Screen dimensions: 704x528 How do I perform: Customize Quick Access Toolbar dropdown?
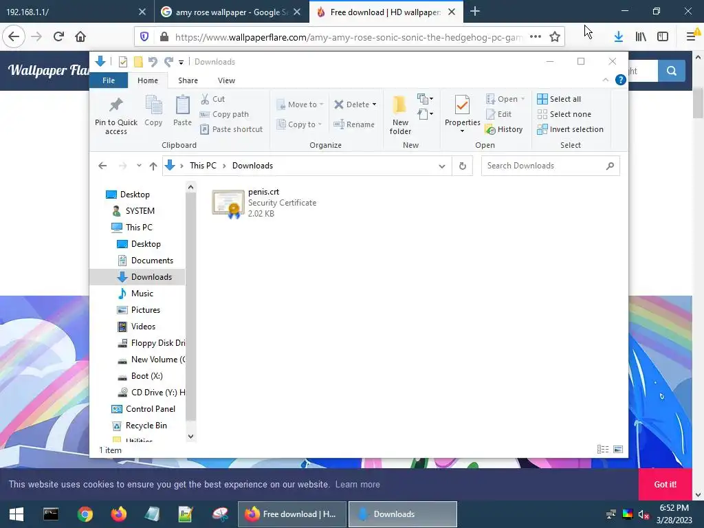181,63
